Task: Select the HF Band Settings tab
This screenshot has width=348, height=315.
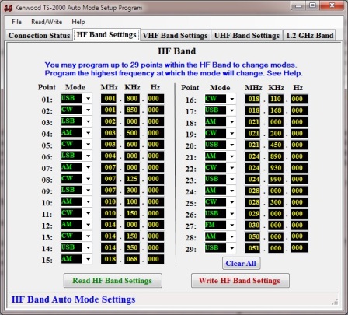Action: (x=106, y=35)
